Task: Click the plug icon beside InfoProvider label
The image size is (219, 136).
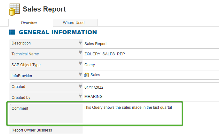Action: pos(80,74)
